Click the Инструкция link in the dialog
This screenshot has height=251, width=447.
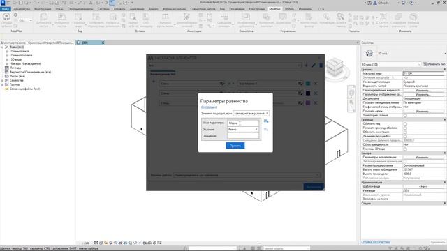click(x=209, y=107)
